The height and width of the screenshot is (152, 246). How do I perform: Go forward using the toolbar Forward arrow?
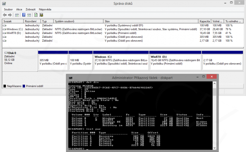tap(10, 15)
